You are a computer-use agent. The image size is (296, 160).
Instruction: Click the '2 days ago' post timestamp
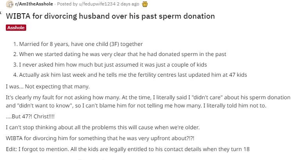[x=128, y=4]
